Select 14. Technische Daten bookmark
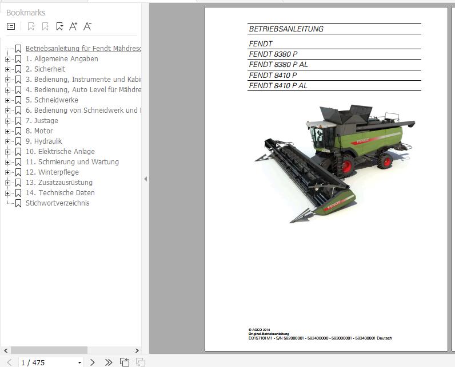Screen dimensions: 455x367 pos(60,192)
